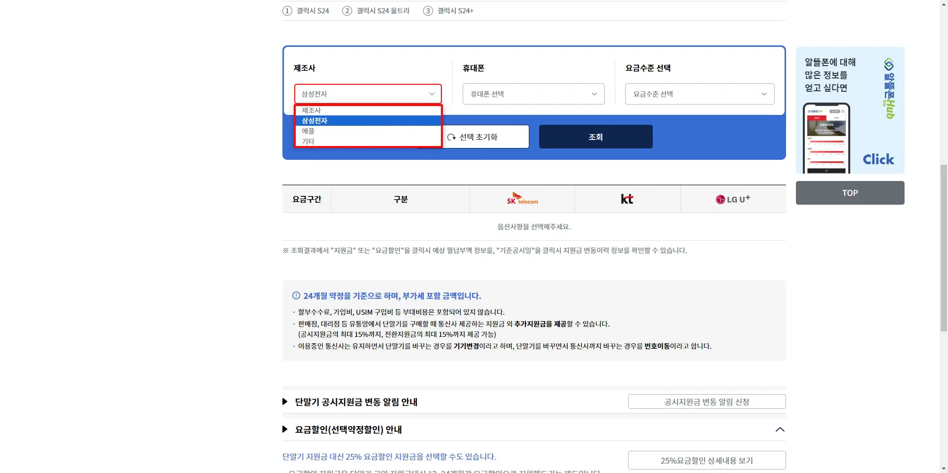The height and width of the screenshot is (473, 948).
Task: Click the LG U+ logo header
Action: [733, 199]
